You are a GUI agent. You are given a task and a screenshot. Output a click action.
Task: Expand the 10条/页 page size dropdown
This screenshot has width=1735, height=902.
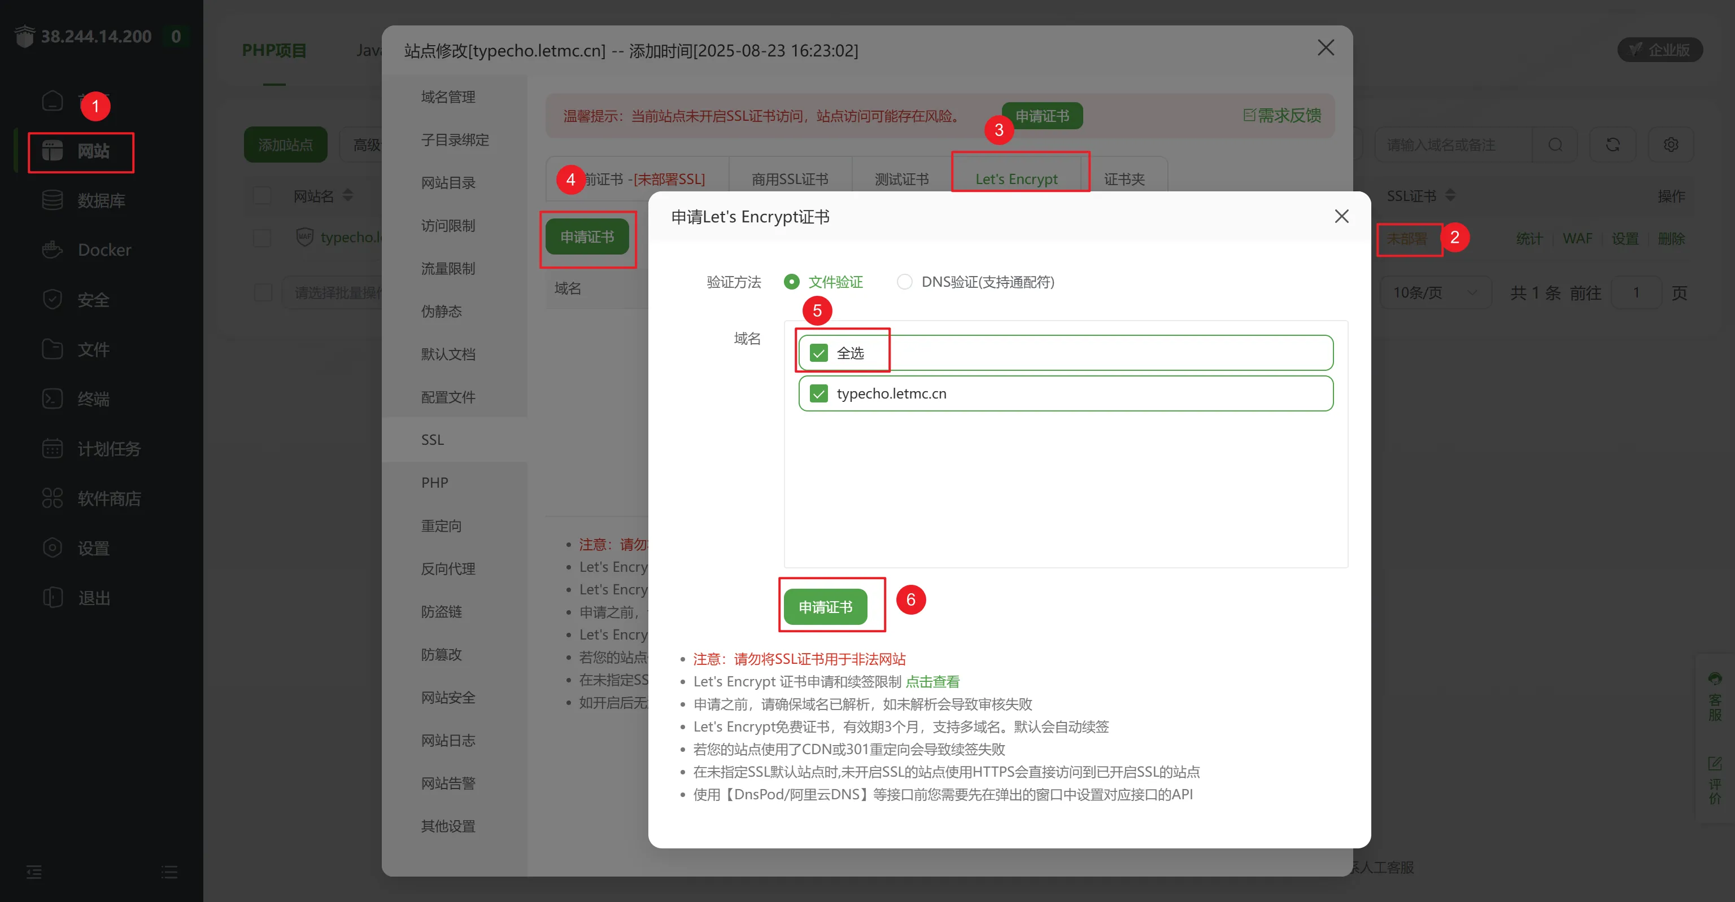1435,293
